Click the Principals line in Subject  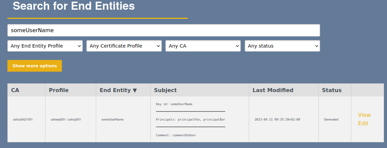[x=190, y=120]
